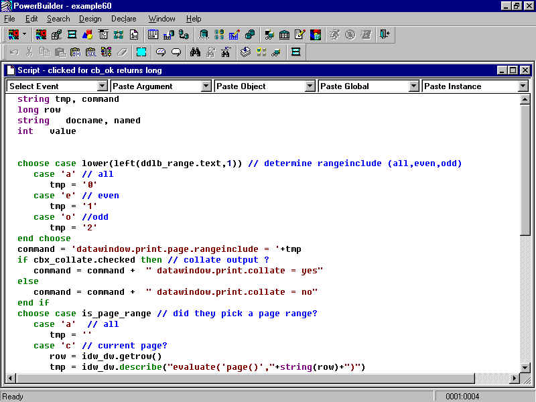Click the Clear eraser icon
Viewport: 536px width, 402px height.
click(122, 52)
